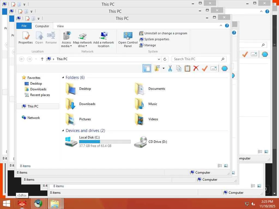Click the Up arrow next to address bar
This screenshot has width=279, height=209.
tap(42, 59)
